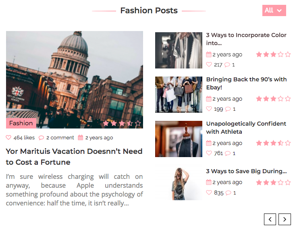Open the All filter dropdown
Screen dimensions: 295x230
[x=274, y=10]
